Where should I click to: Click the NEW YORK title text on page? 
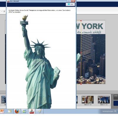[90, 26]
